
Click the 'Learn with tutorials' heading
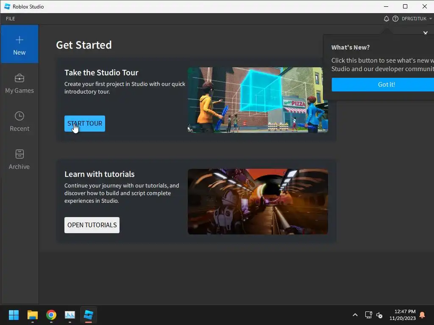[x=99, y=174]
